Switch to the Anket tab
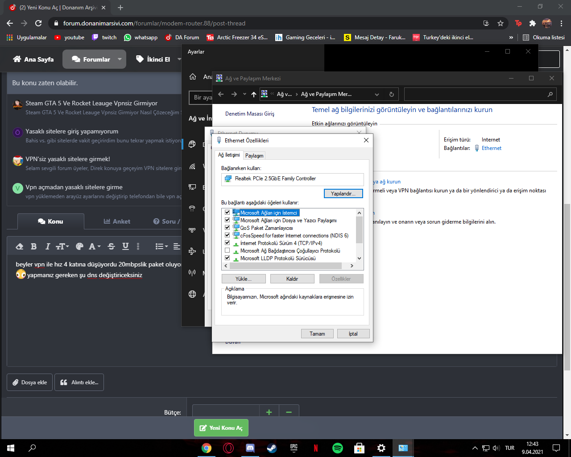The image size is (571, 457). (x=117, y=221)
